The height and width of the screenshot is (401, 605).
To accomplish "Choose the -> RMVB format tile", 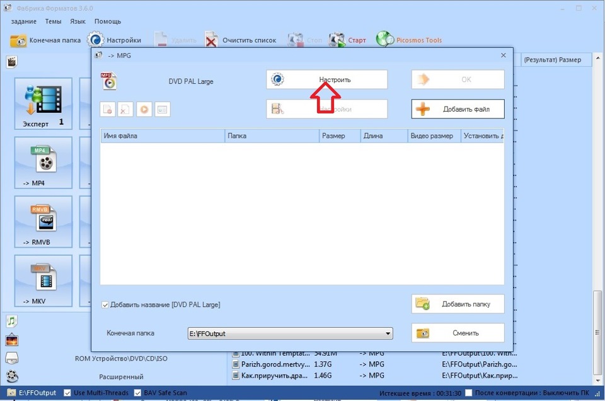I will (43, 221).
